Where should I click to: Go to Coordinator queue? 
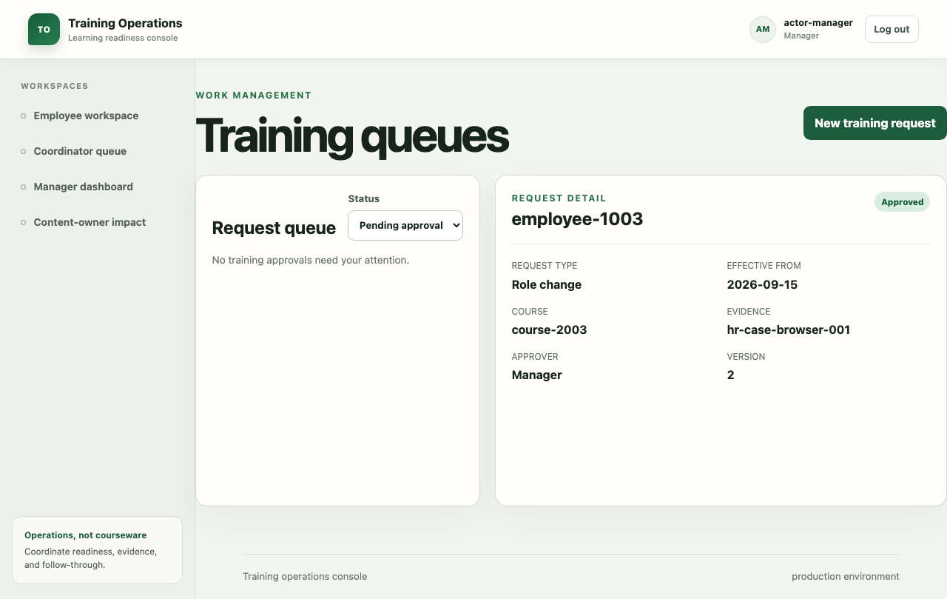[x=80, y=151]
